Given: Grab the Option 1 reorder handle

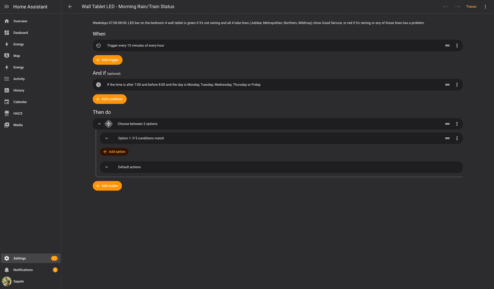Looking at the screenshot, I should pyautogui.click(x=447, y=138).
